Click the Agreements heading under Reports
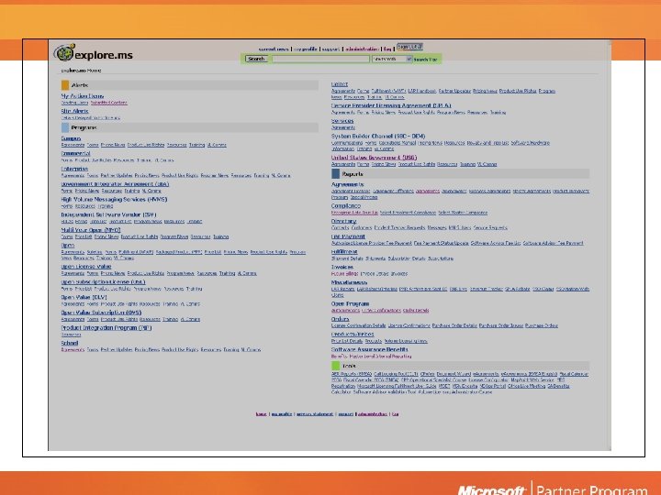Viewport: 661px width, 495px height. coord(347,184)
